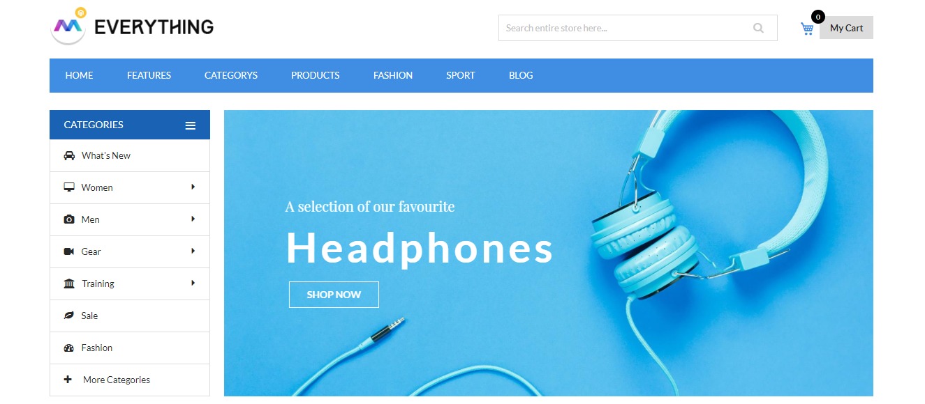925x404 pixels.
Task: Open My Cart button
Action: [846, 28]
